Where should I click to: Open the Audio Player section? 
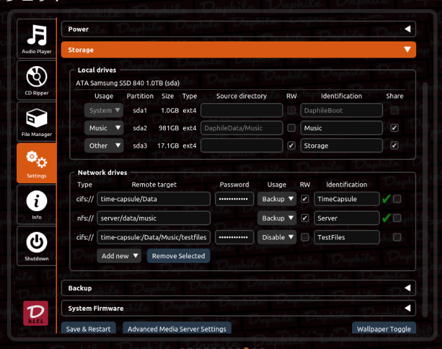point(36,38)
